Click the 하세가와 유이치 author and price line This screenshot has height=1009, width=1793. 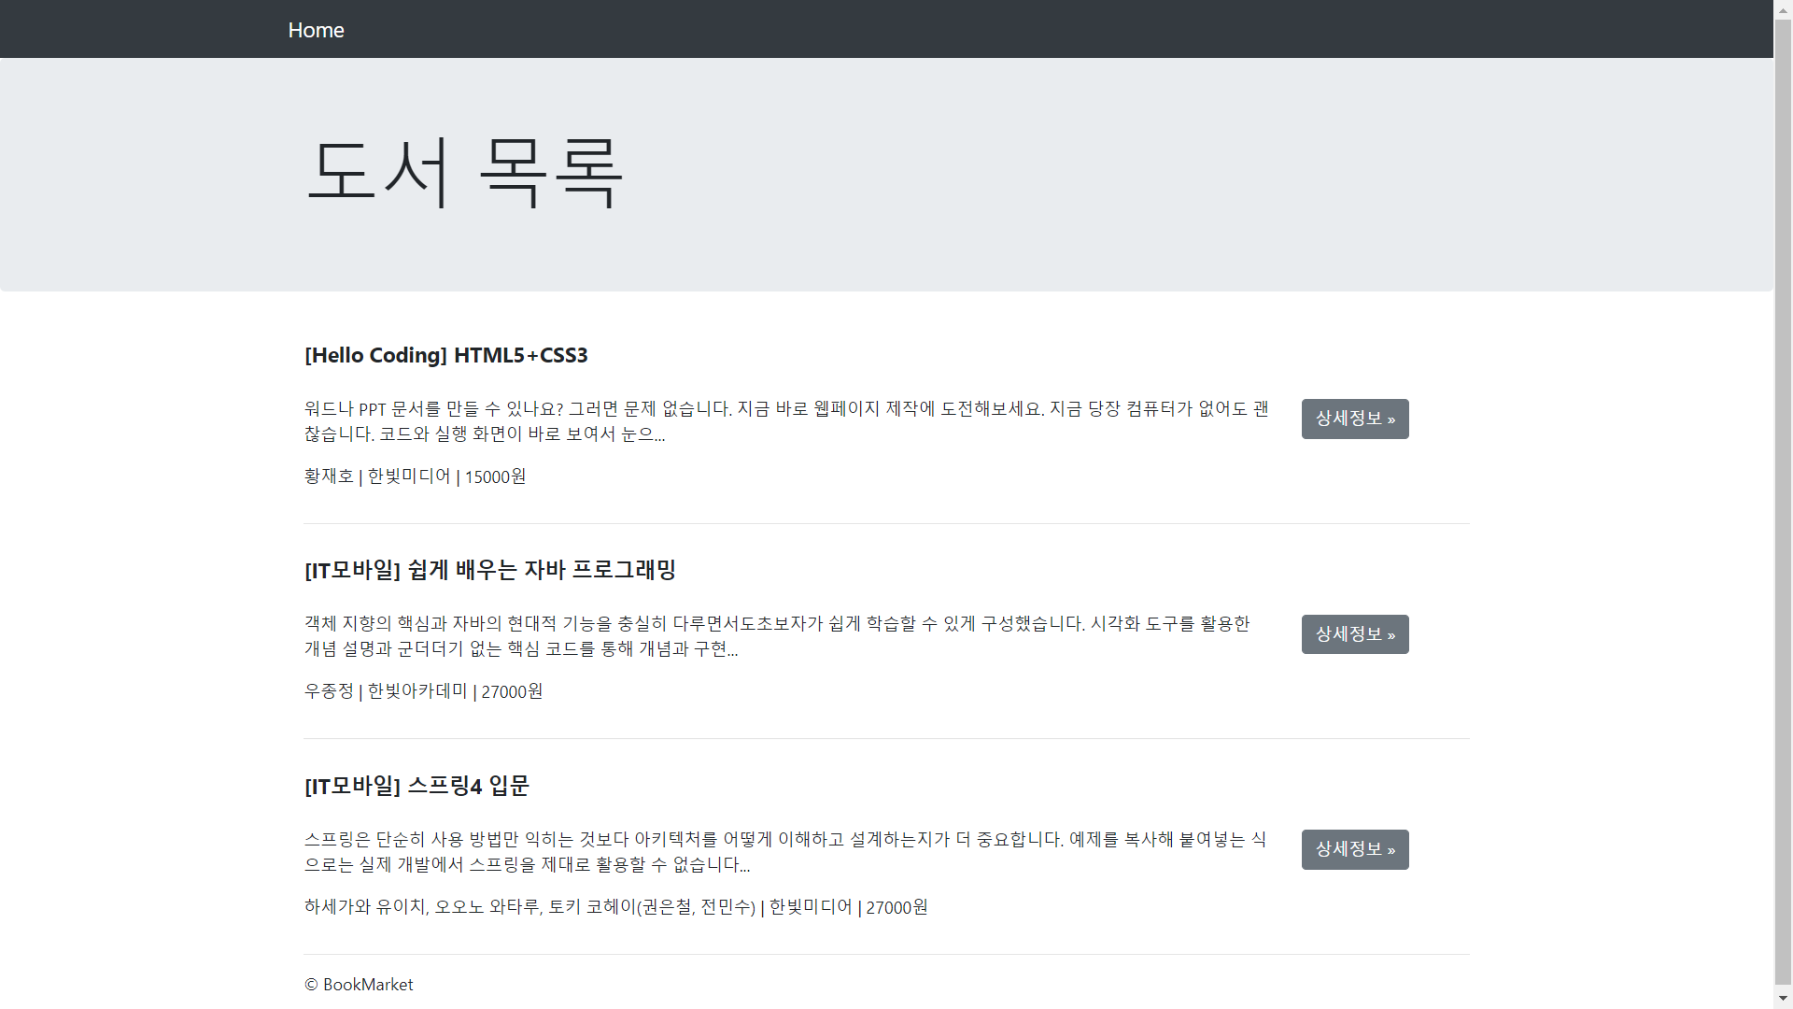615,907
